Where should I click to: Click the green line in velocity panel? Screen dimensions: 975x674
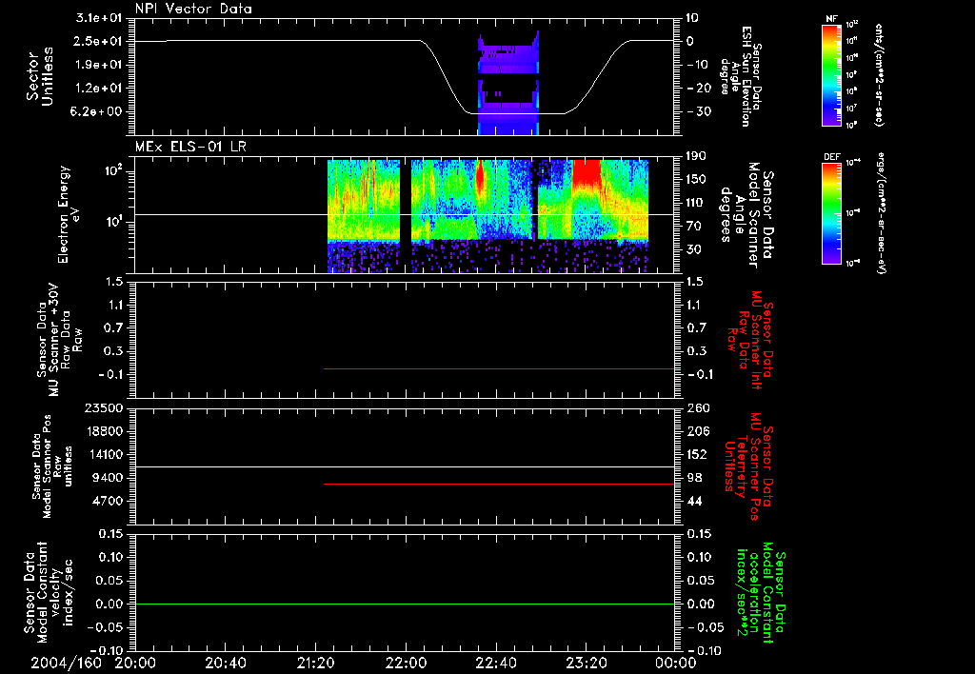405,604
